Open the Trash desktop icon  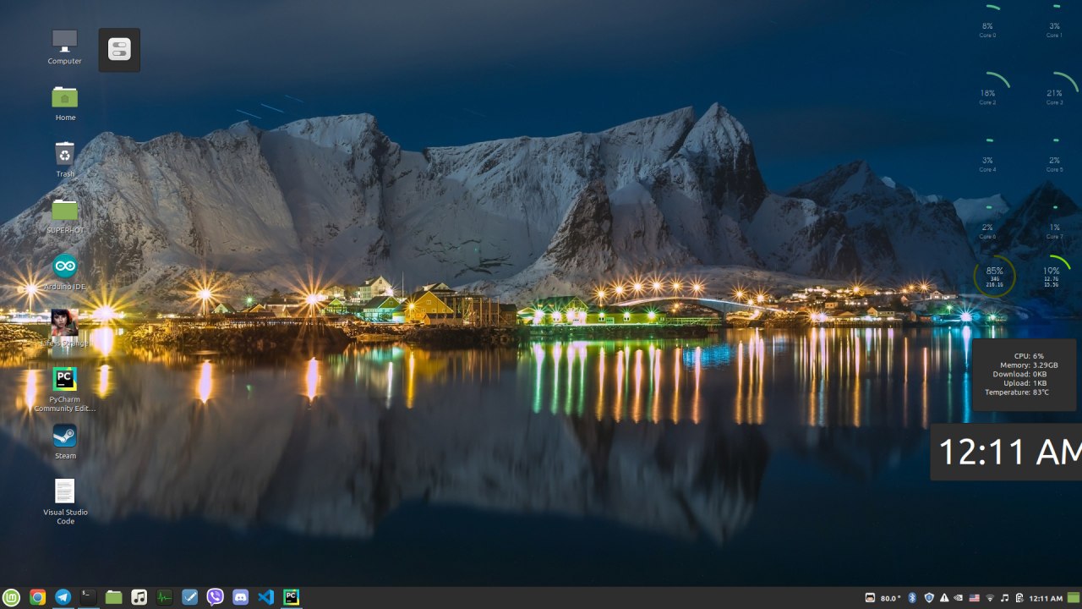65,159
